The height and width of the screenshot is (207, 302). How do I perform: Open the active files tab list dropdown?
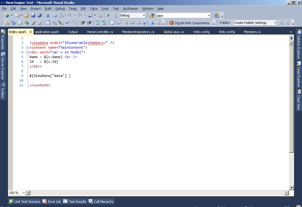pos(291,32)
